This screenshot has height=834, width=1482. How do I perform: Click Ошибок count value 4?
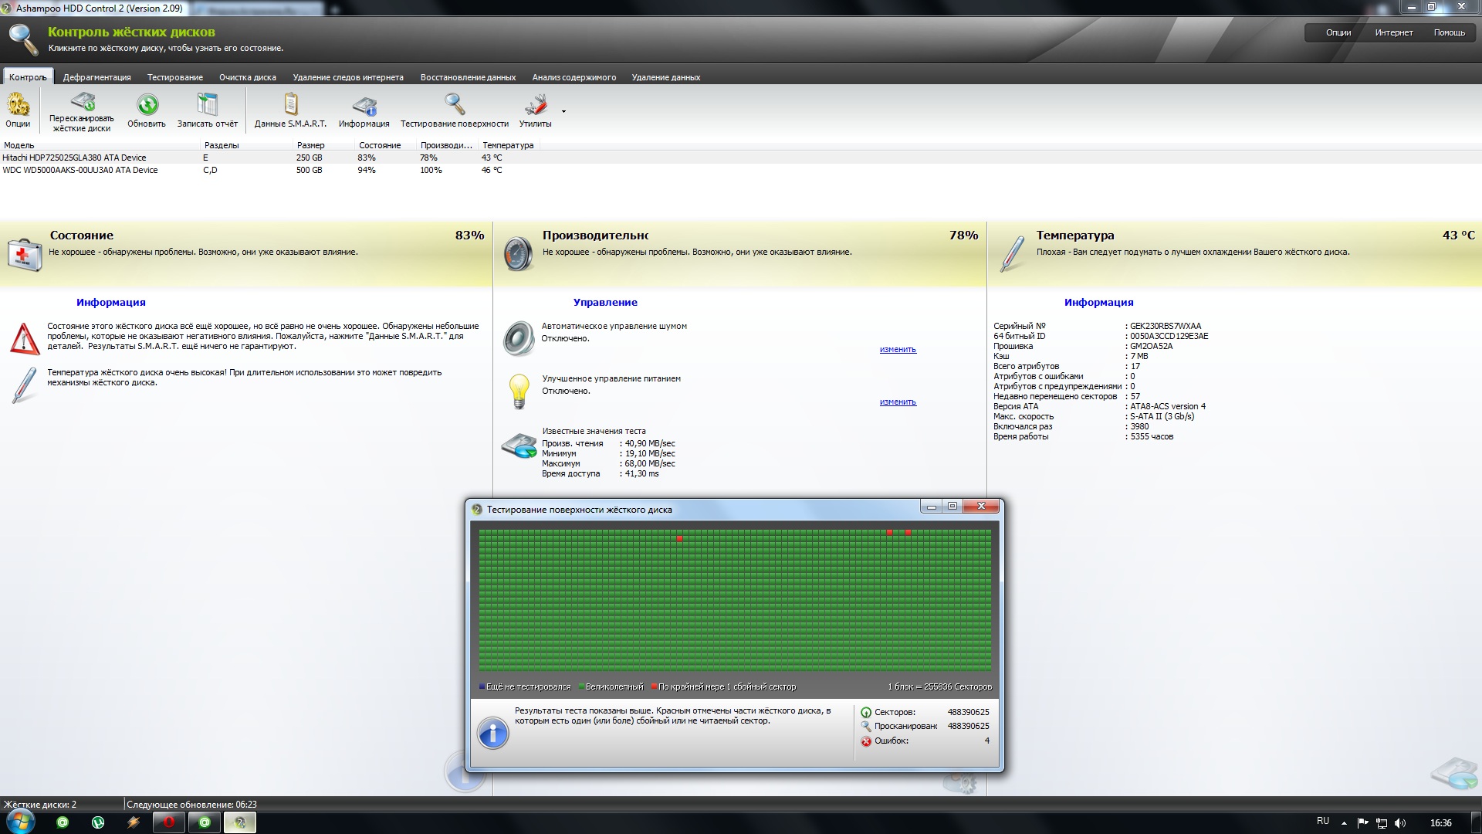tap(986, 741)
